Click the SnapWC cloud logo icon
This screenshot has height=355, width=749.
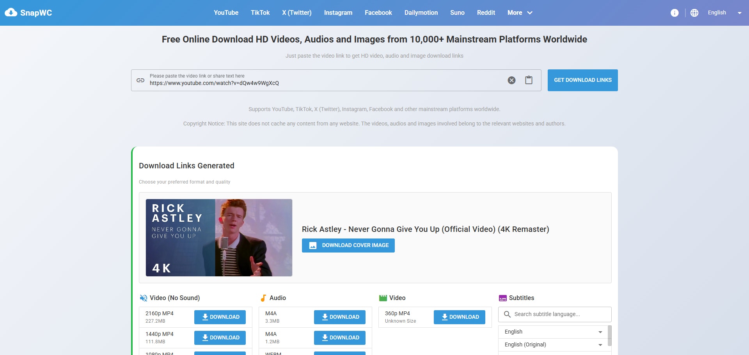(x=11, y=12)
